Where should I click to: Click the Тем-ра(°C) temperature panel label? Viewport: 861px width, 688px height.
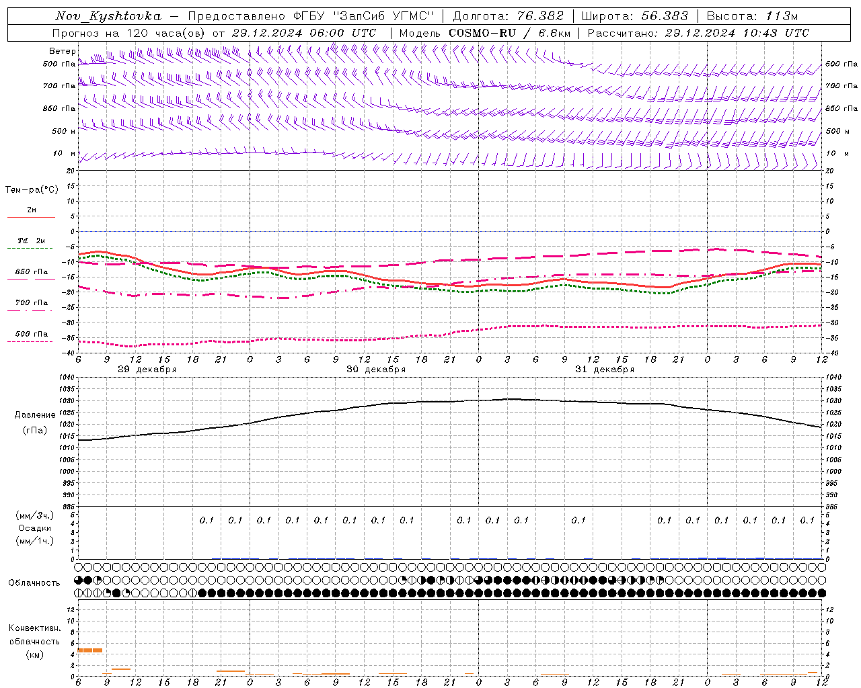pos(32,190)
